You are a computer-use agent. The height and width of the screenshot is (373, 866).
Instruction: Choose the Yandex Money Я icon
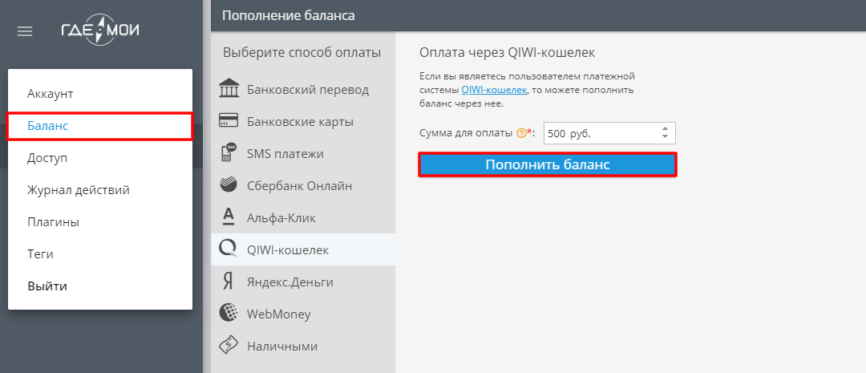point(228,282)
